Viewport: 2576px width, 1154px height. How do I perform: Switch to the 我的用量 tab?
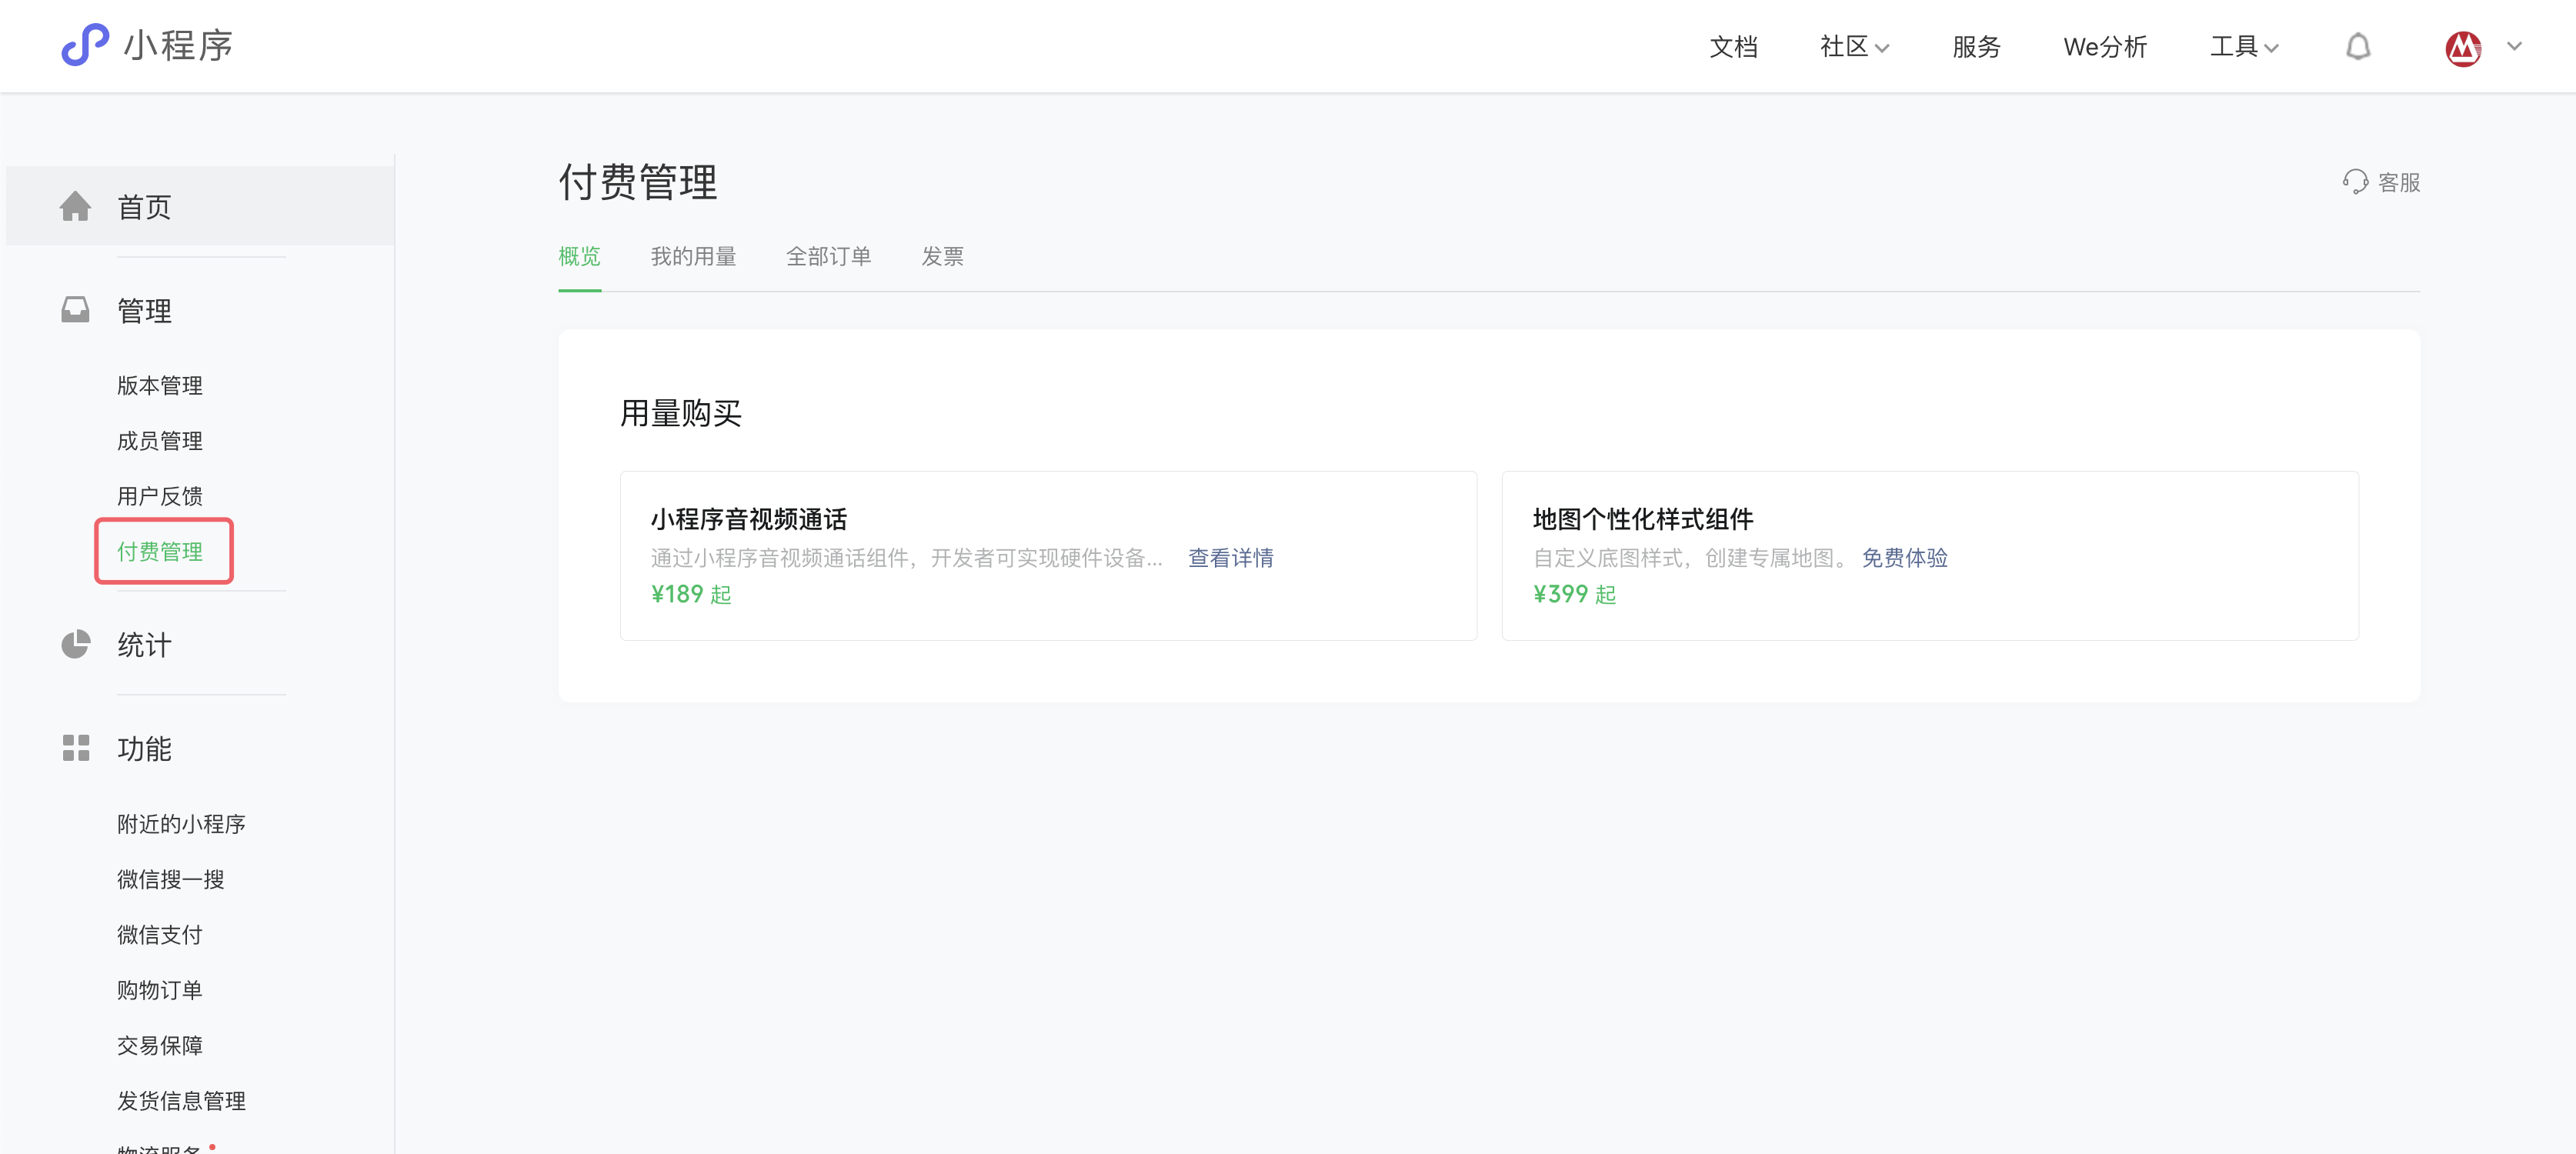click(693, 257)
